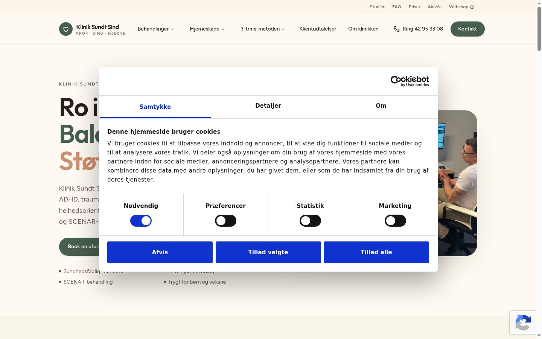This screenshot has height=339, width=542.
Task: Click the Afvis button
Action: [160, 252]
